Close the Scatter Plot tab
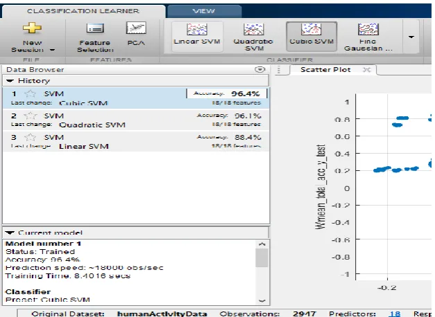435x317 pixels. tap(367, 70)
